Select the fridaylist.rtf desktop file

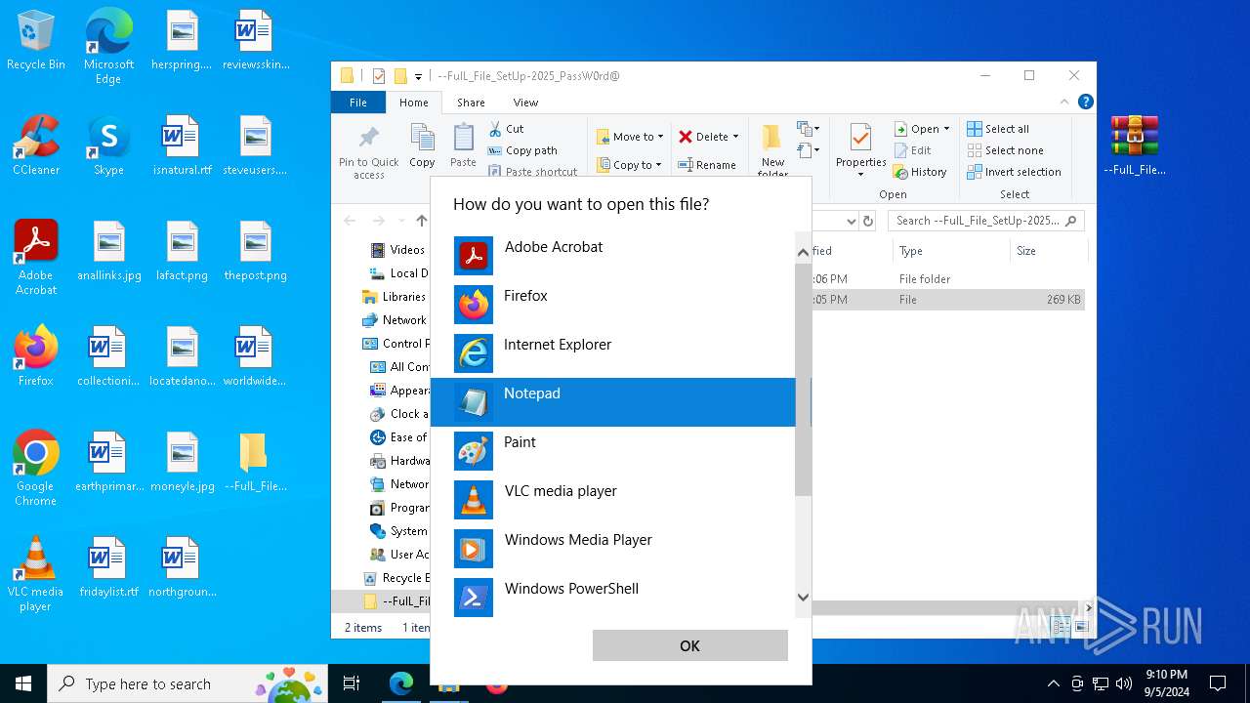[x=108, y=567]
